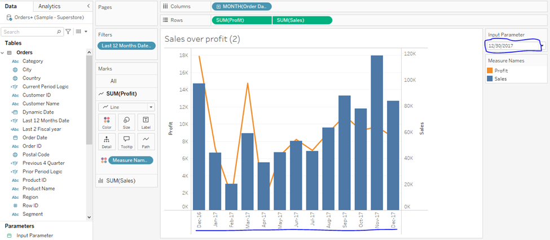Open the Color marks card
This screenshot has height=240, width=550.
pyautogui.click(x=107, y=122)
